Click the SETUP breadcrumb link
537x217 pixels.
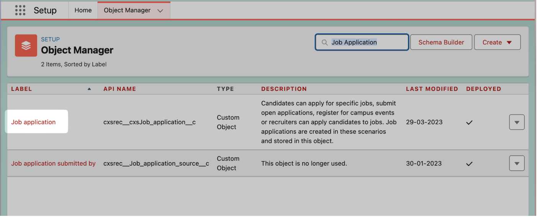(51, 39)
